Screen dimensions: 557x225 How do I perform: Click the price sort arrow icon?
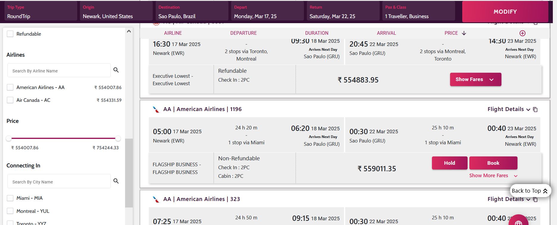464,33
